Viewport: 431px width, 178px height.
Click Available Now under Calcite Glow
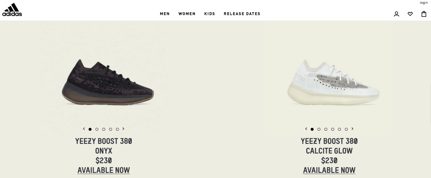[x=329, y=170]
